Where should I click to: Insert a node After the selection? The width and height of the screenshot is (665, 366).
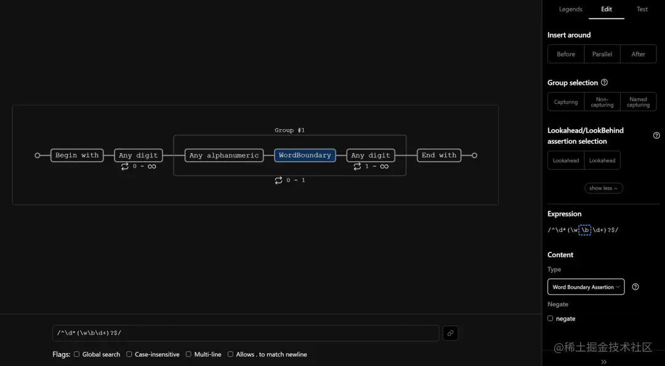coord(639,54)
